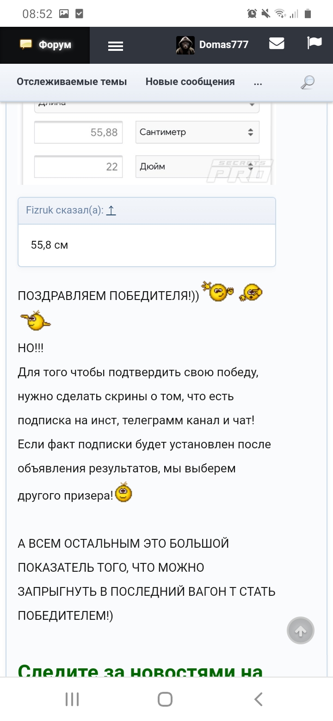Viewport: 333px width, 721px height.
Task: Open the hamburger navigation menu
Action: (x=115, y=45)
